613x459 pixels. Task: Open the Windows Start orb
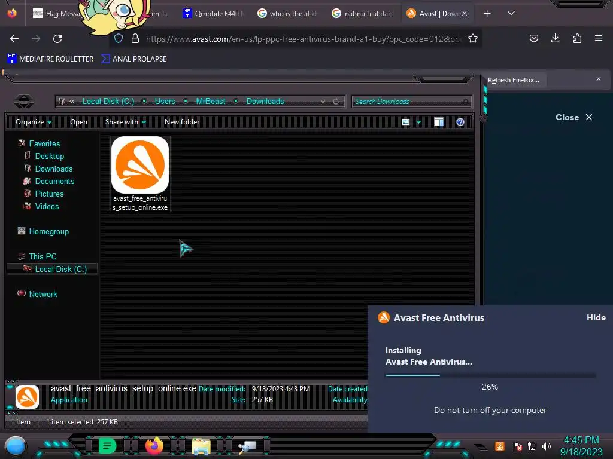16,446
